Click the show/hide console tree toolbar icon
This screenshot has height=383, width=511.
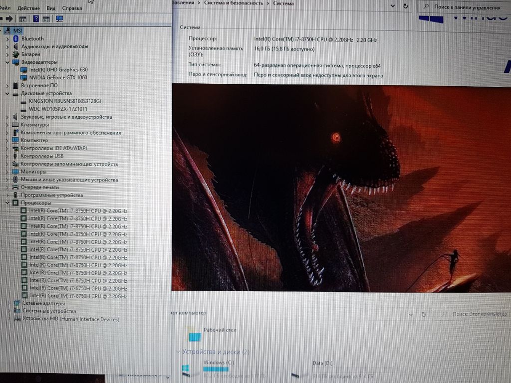click(23, 19)
